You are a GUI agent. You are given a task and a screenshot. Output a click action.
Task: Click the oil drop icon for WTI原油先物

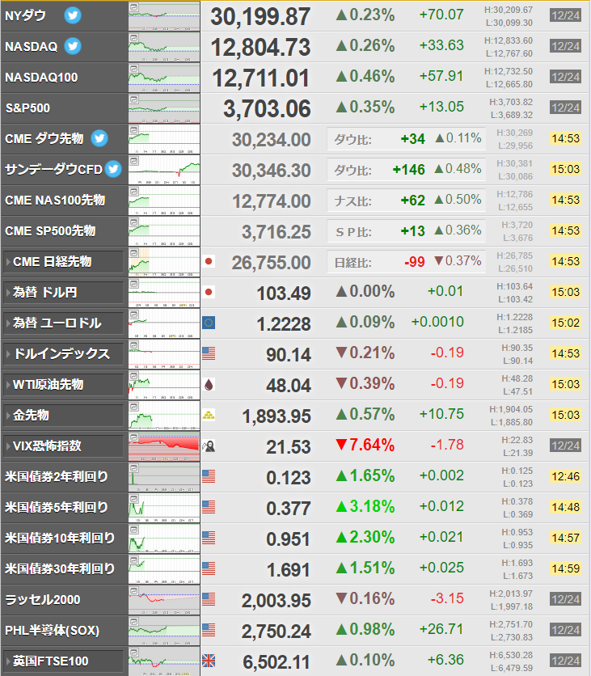pos(209,384)
